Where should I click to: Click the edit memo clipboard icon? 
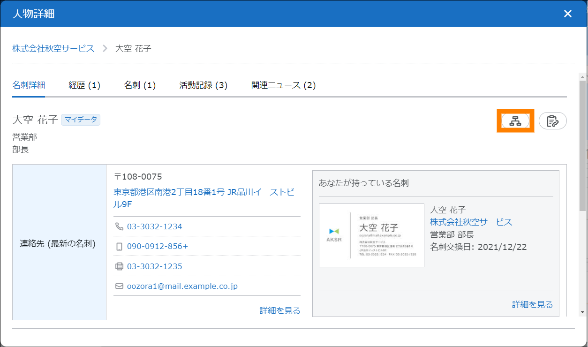click(553, 121)
